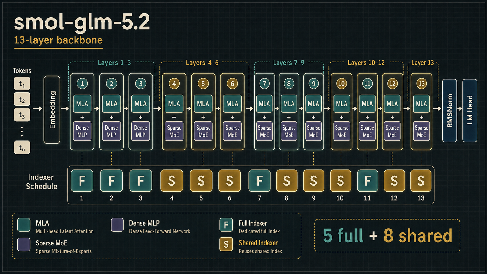
Task: Click the F indexer tile numbered 1
Action: pos(82,181)
